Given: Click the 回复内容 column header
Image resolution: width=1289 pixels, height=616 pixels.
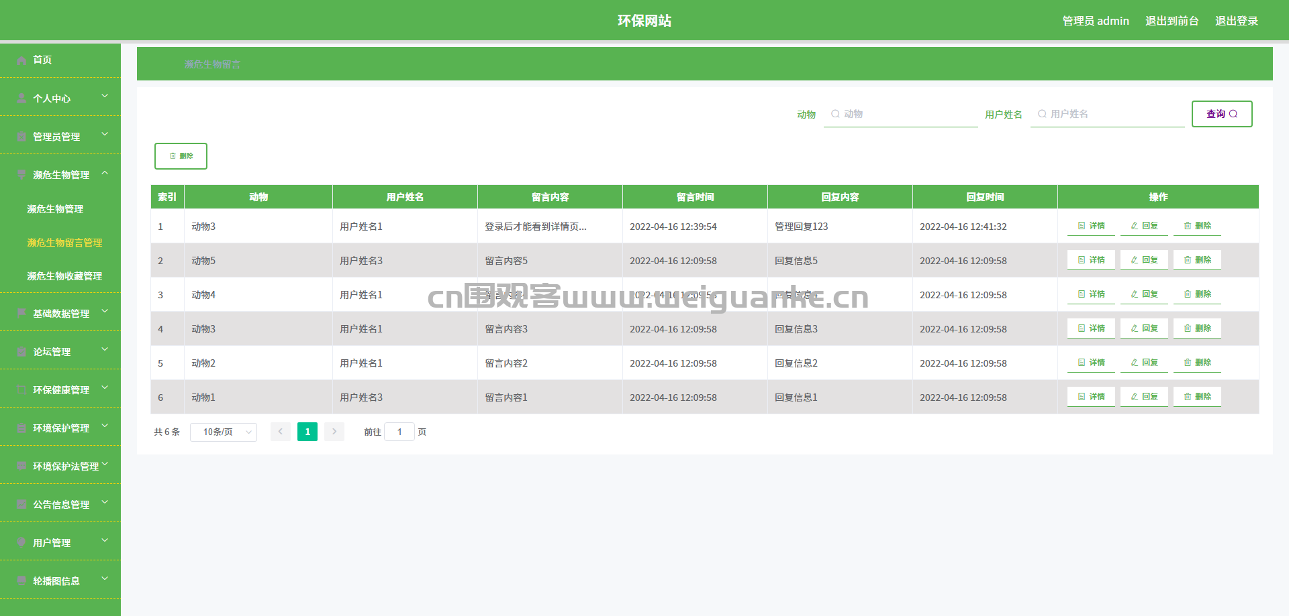Looking at the screenshot, I should [x=840, y=197].
